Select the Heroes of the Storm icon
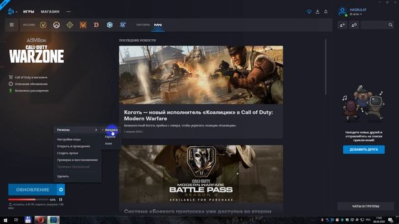Viewport: 399px width, 224px height. point(110,25)
